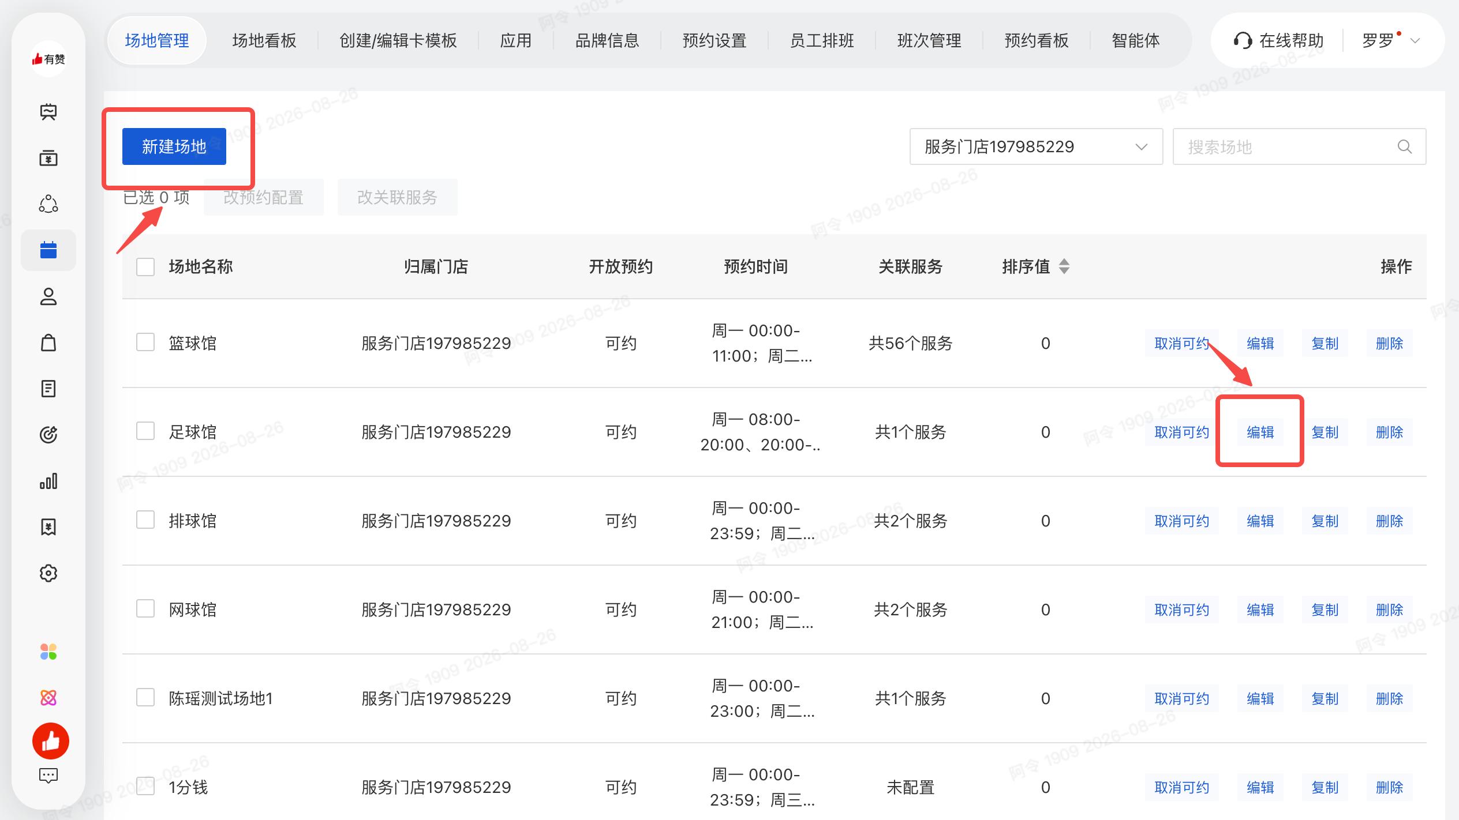The width and height of the screenshot is (1459, 820).
Task: Open the target marketing sidebar icon
Action: pyautogui.click(x=48, y=435)
